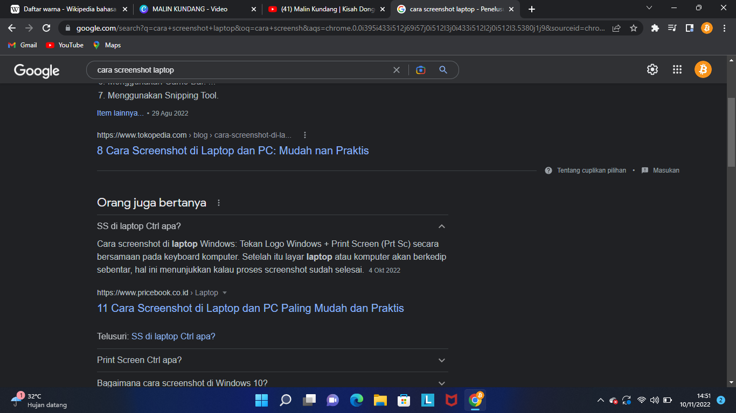This screenshot has height=413, width=736.
Task: Click the tokopedia.com result URL
Action: pyautogui.click(x=142, y=135)
